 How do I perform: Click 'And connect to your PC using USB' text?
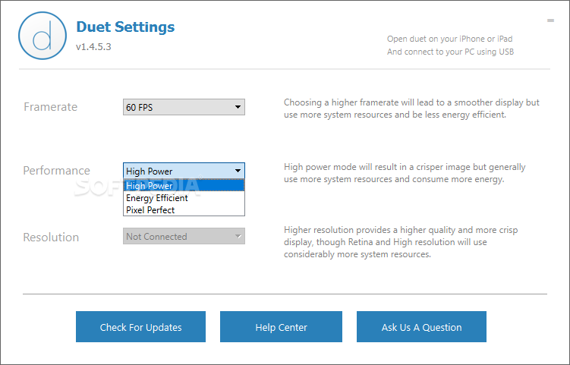pos(450,52)
